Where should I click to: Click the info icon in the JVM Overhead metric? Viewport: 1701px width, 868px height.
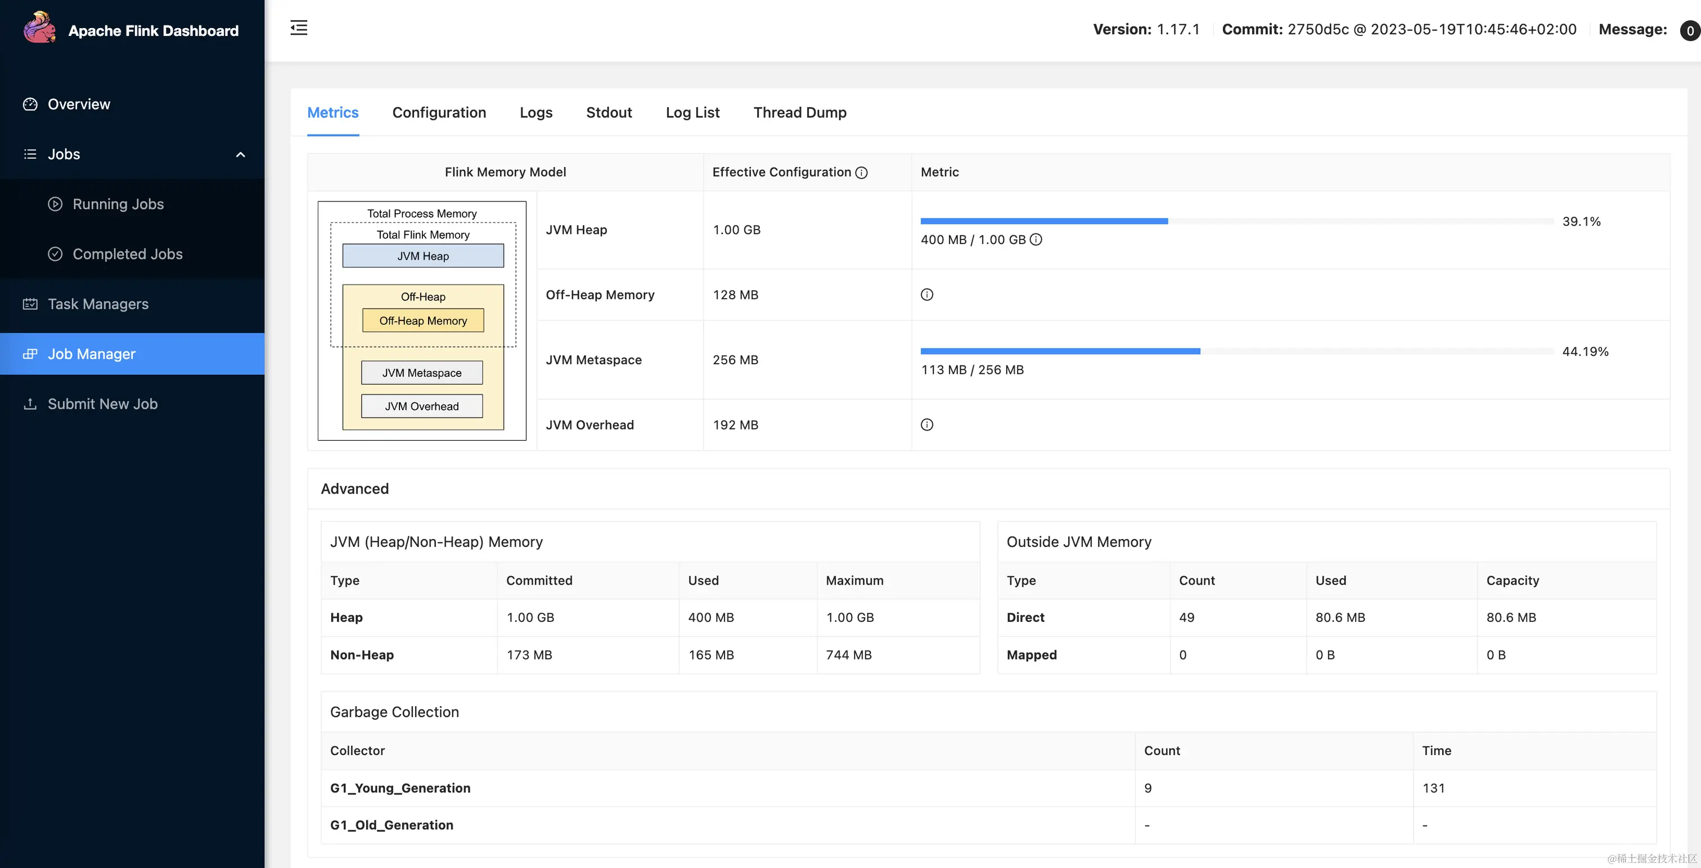(927, 424)
